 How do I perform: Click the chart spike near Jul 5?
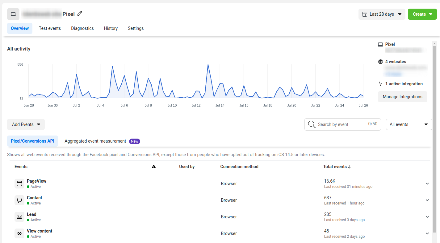(x=112, y=67)
